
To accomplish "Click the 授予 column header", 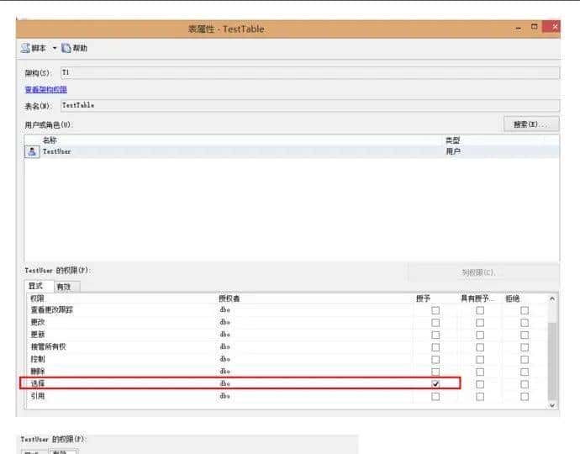I will 423,298.
